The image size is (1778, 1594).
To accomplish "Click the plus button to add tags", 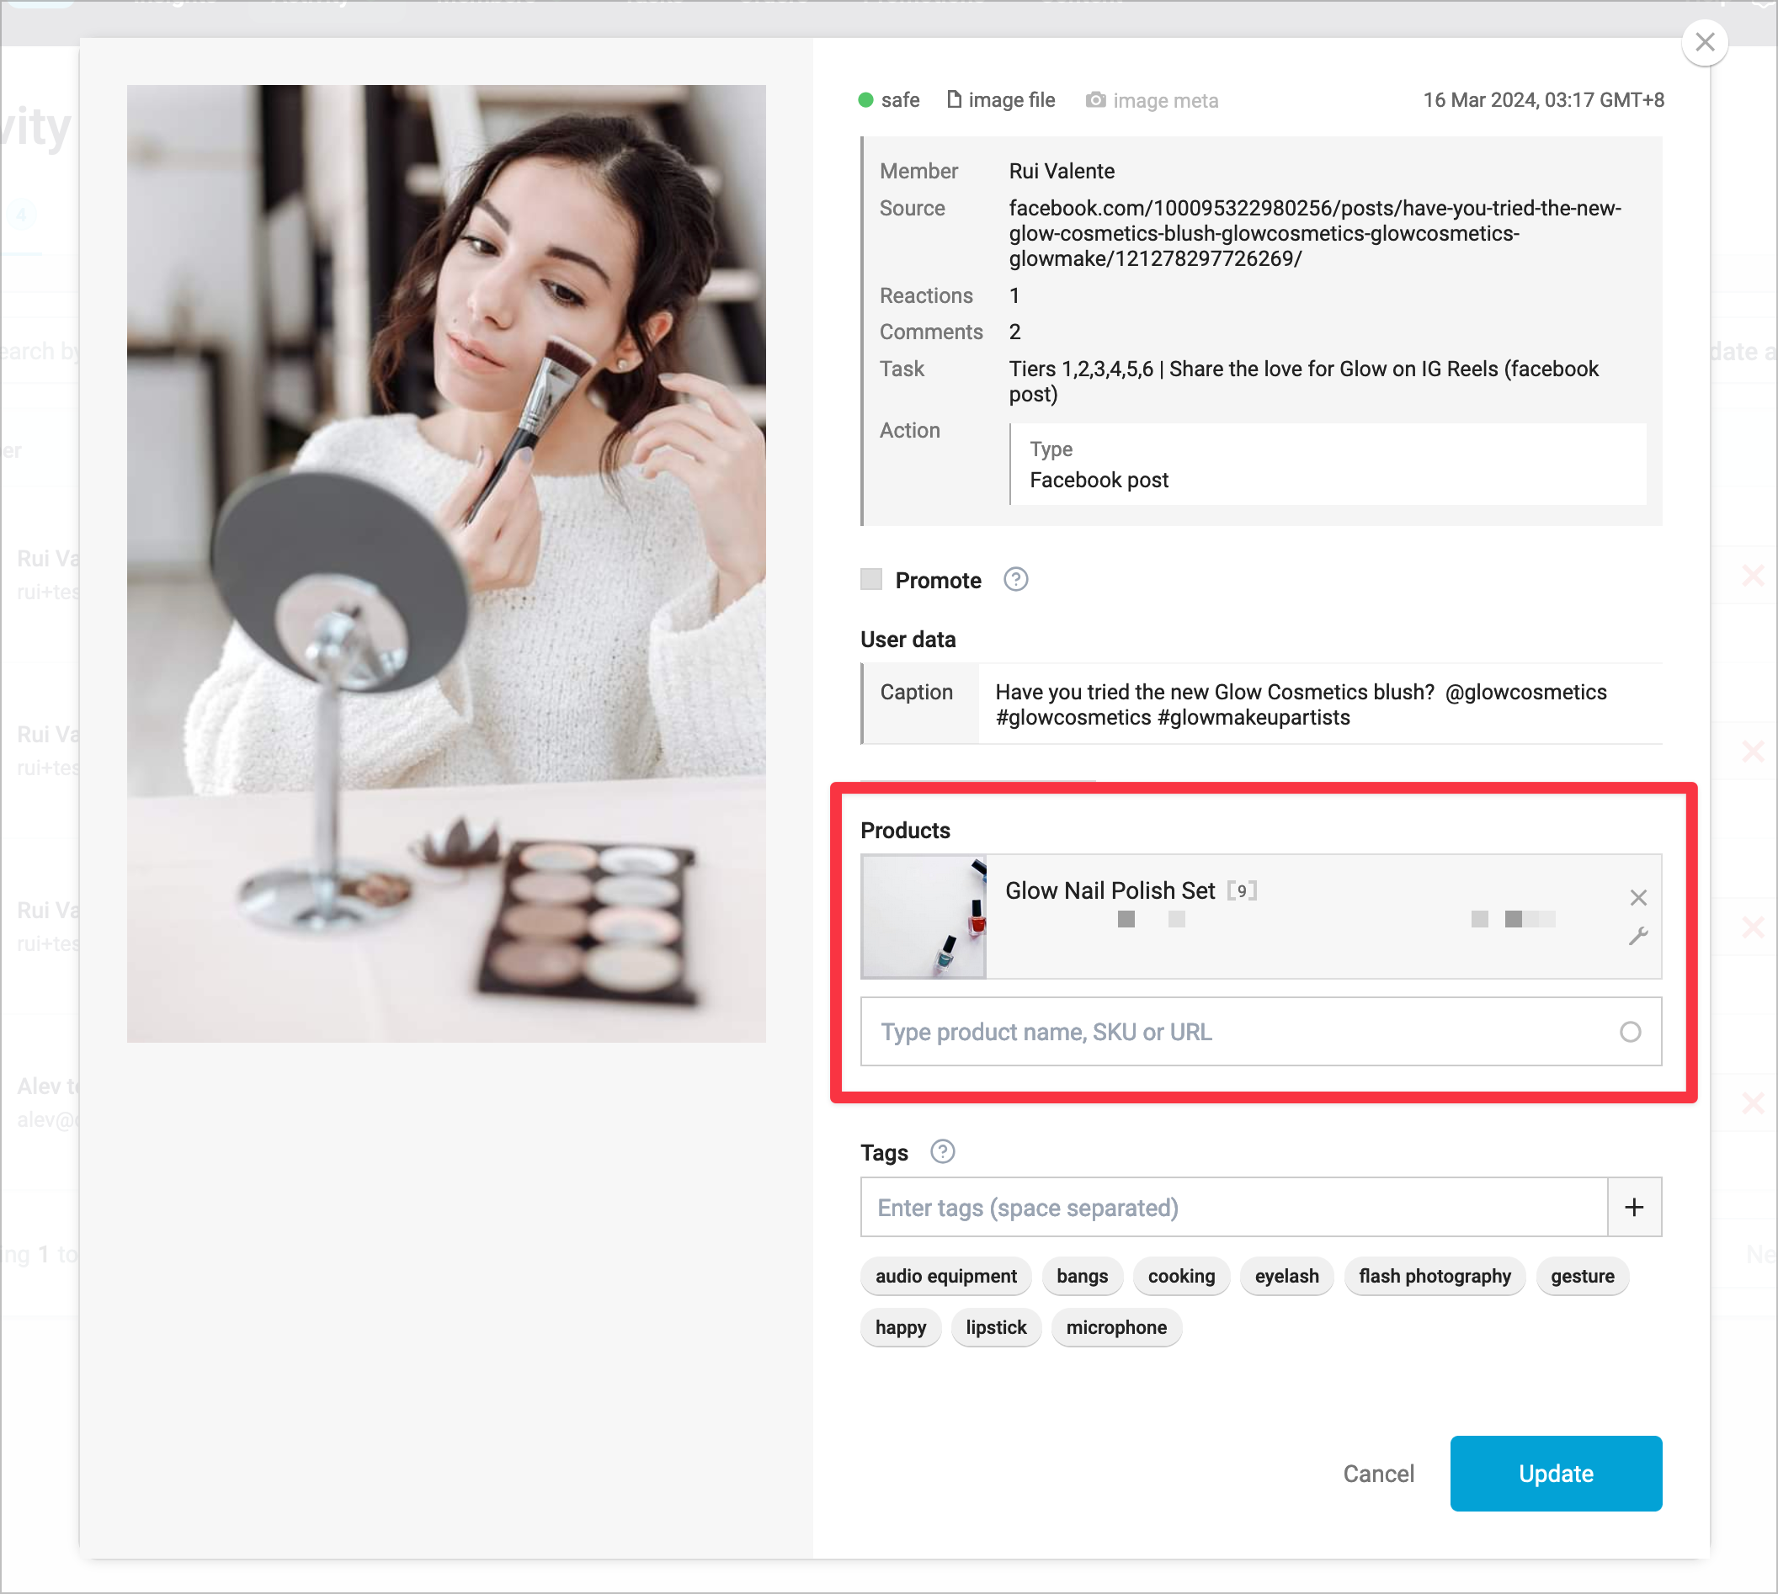I will click(x=1633, y=1208).
